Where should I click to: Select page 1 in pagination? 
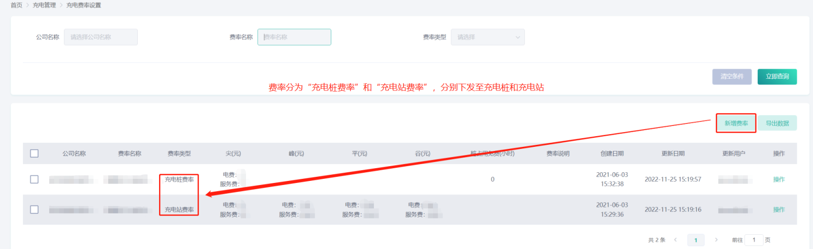[696, 240]
